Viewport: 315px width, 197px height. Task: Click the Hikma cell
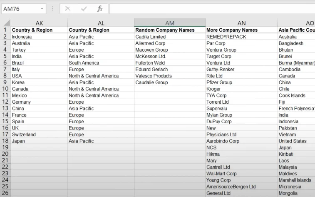(241, 154)
